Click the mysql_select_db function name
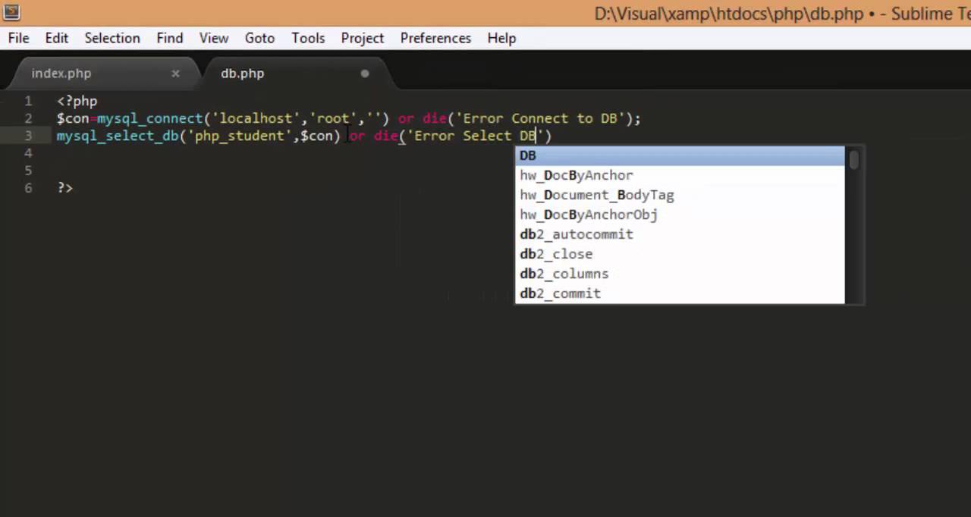The width and height of the screenshot is (971, 517). [118, 136]
